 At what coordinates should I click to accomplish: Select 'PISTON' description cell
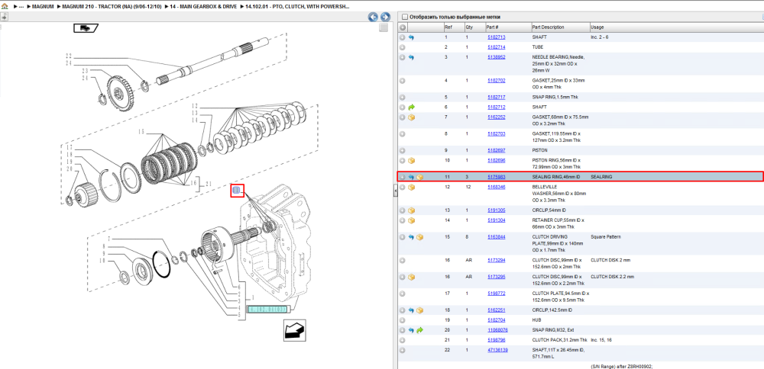click(539, 150)
